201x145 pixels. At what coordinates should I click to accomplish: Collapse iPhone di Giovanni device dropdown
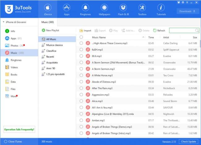pos(3,22)
